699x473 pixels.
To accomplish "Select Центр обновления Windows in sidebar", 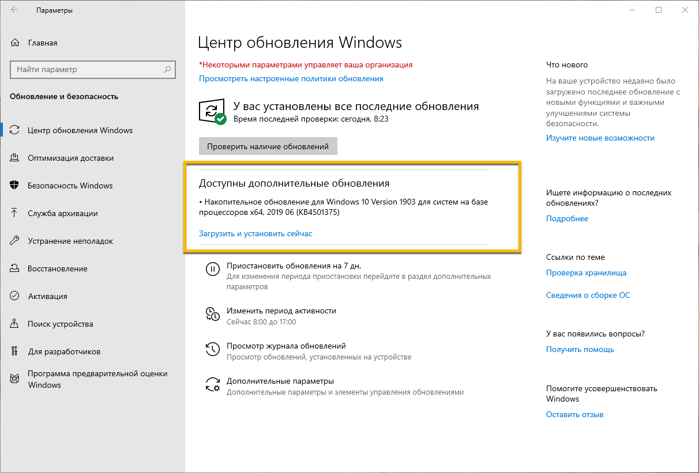I will tap(79, 130).
